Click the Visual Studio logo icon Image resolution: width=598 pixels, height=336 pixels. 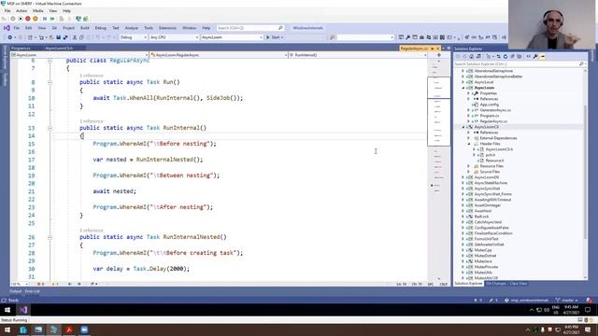pos(7,28)
